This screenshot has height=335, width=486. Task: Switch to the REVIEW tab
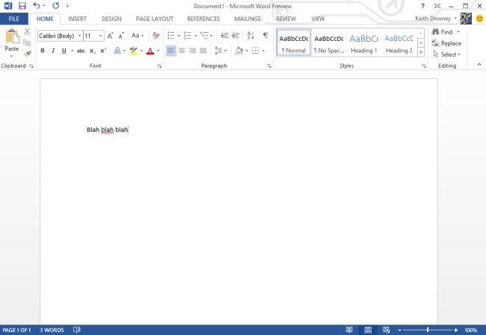[x=286, y=19]
